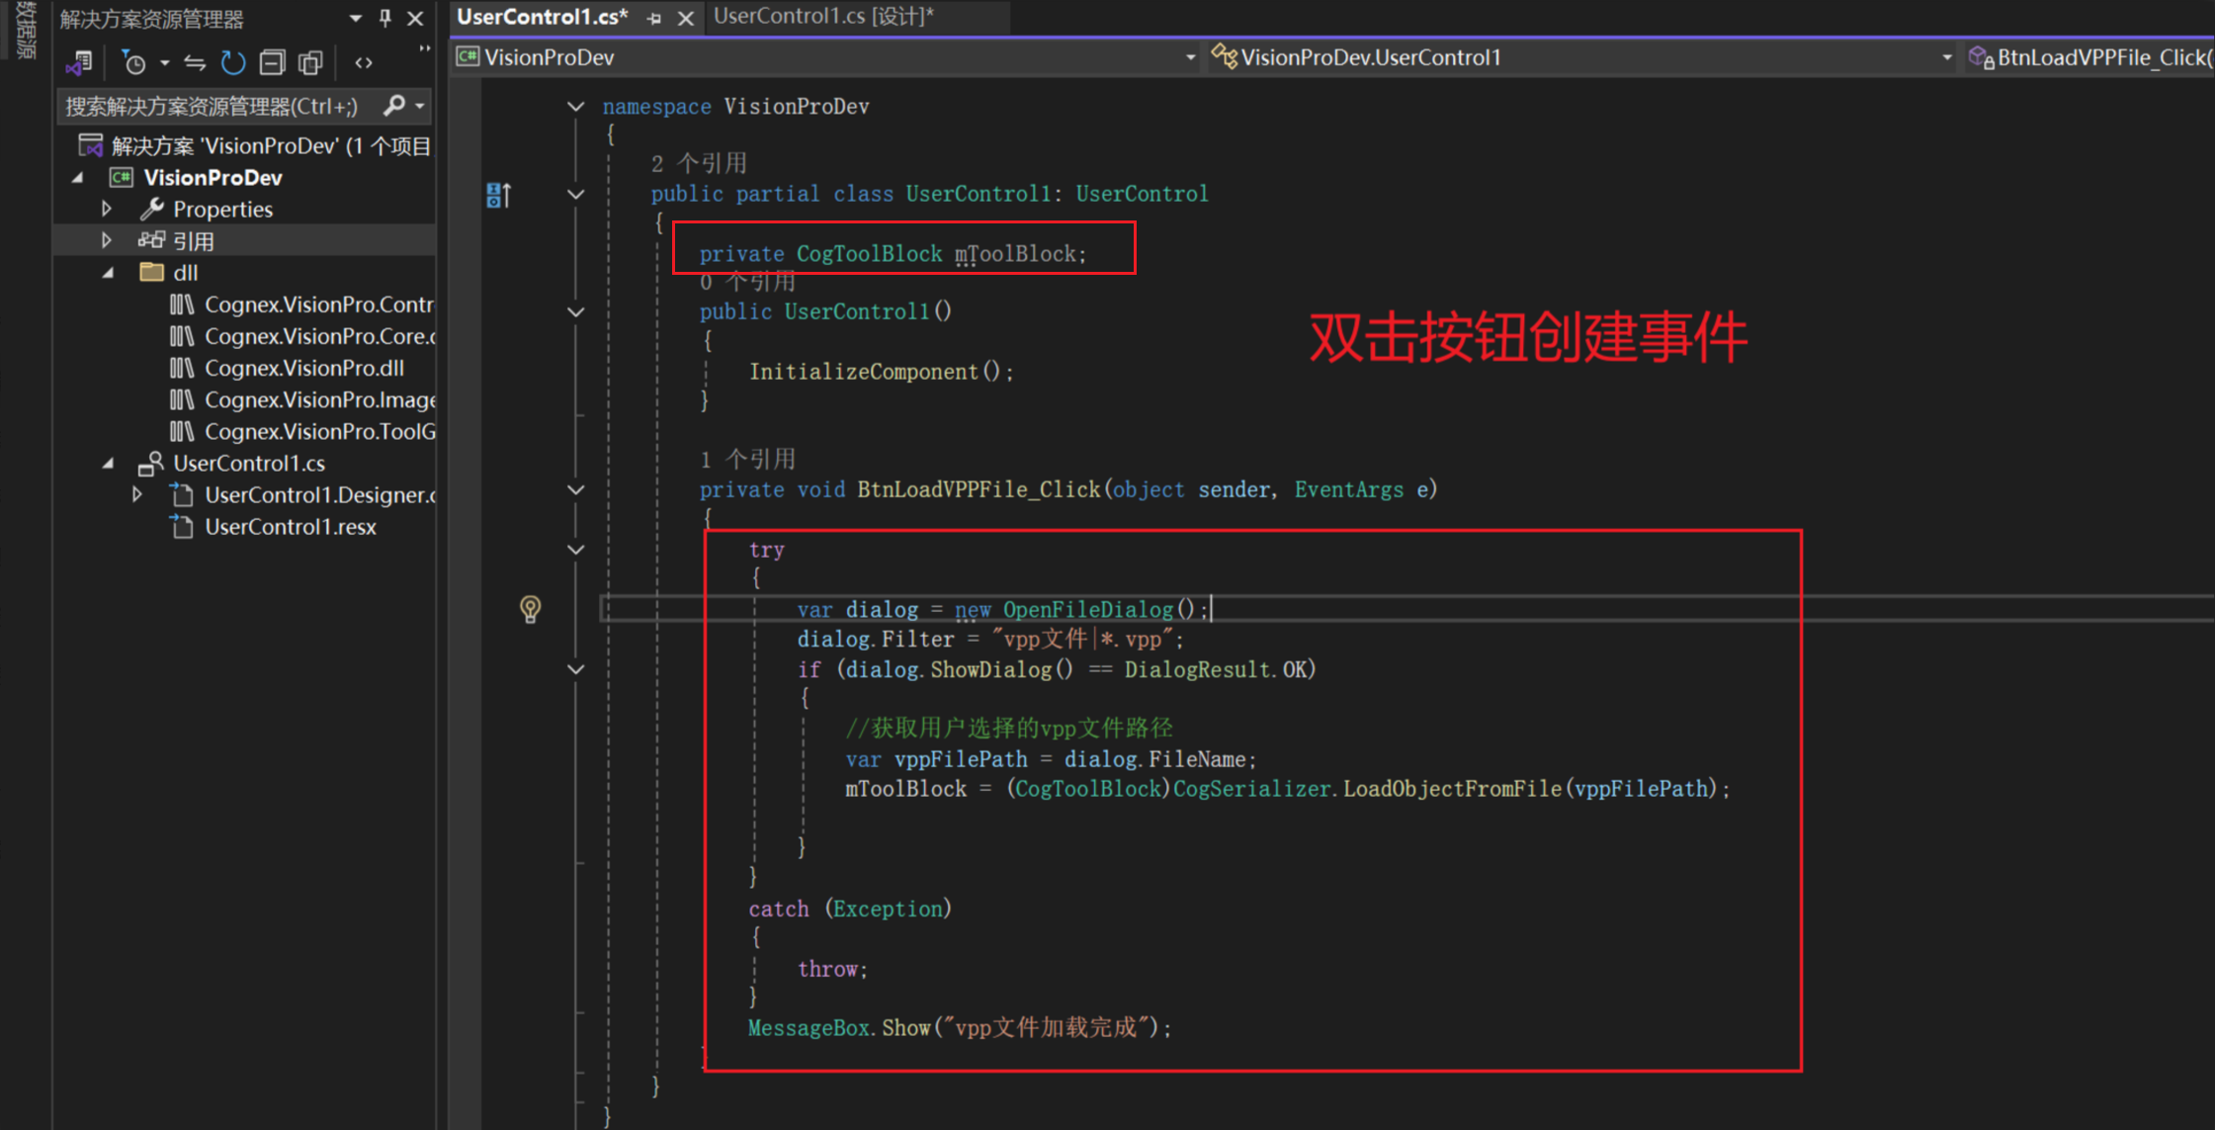Screen dimensions: 2215x1130
Task: Click Show All Files icon in Solution Explorer
Action: pyautogui.click(x=310, y=63)
